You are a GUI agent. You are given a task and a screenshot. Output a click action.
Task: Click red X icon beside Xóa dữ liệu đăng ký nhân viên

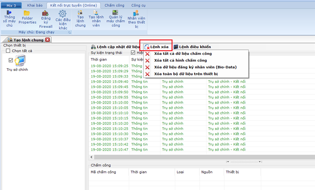pyautogui.click(x=147, y=67)
